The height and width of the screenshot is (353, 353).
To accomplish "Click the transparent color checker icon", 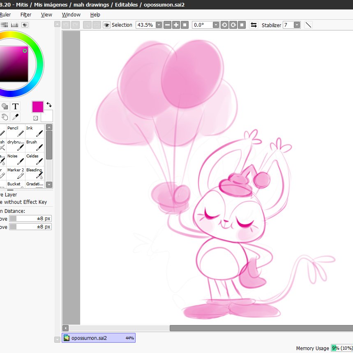I will (35, 118).
